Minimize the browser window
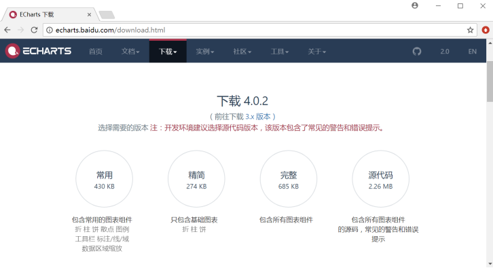 pos(438,5)
